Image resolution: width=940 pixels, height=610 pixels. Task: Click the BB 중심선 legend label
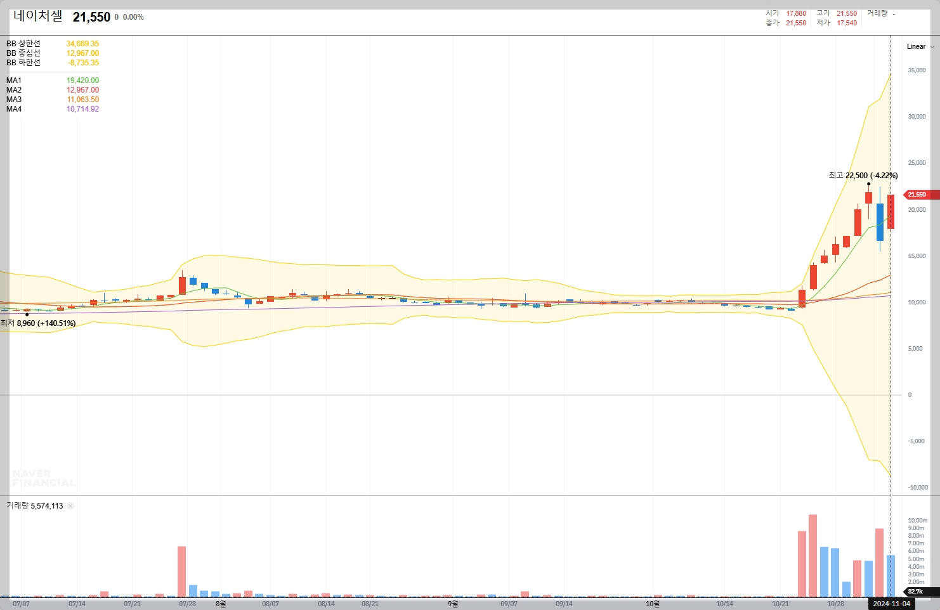(23, 53)
